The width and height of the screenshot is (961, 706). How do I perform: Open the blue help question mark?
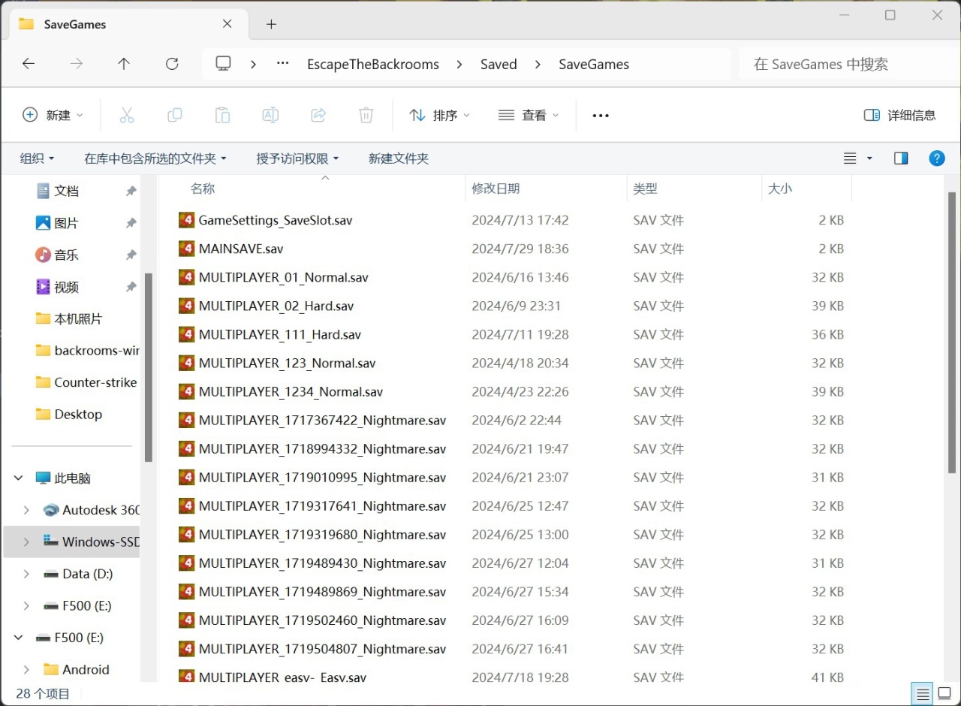click(x=936, y=158)
